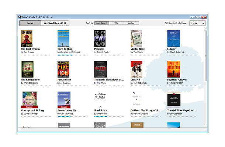The height and width of the screenshot is (147, 225).
Task: Click the vertical scrollbar thumb
Action: [x=205, y=56]
